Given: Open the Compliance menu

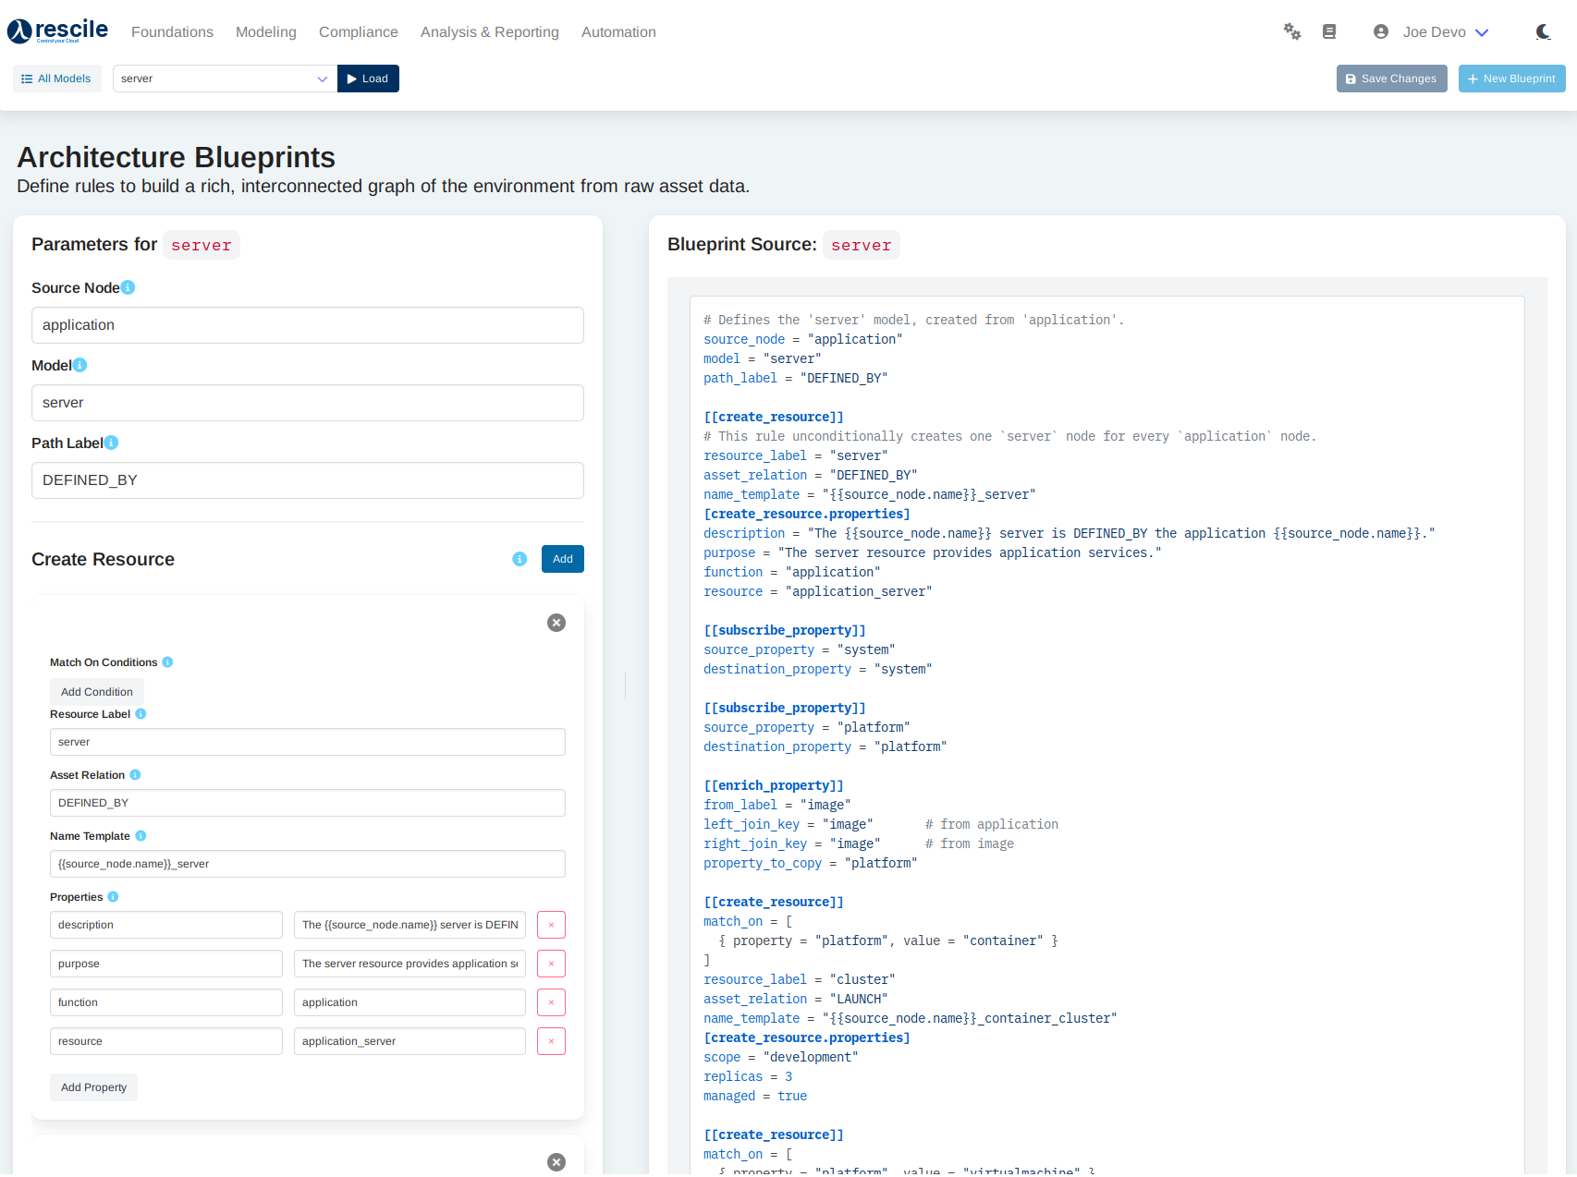Looking at the screenshot, I should click(358, 32).
